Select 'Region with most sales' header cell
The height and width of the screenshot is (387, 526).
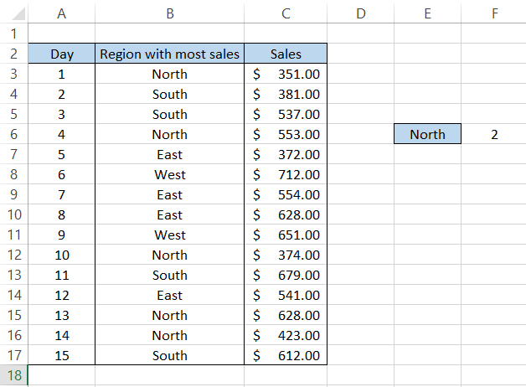coord(170,54)
